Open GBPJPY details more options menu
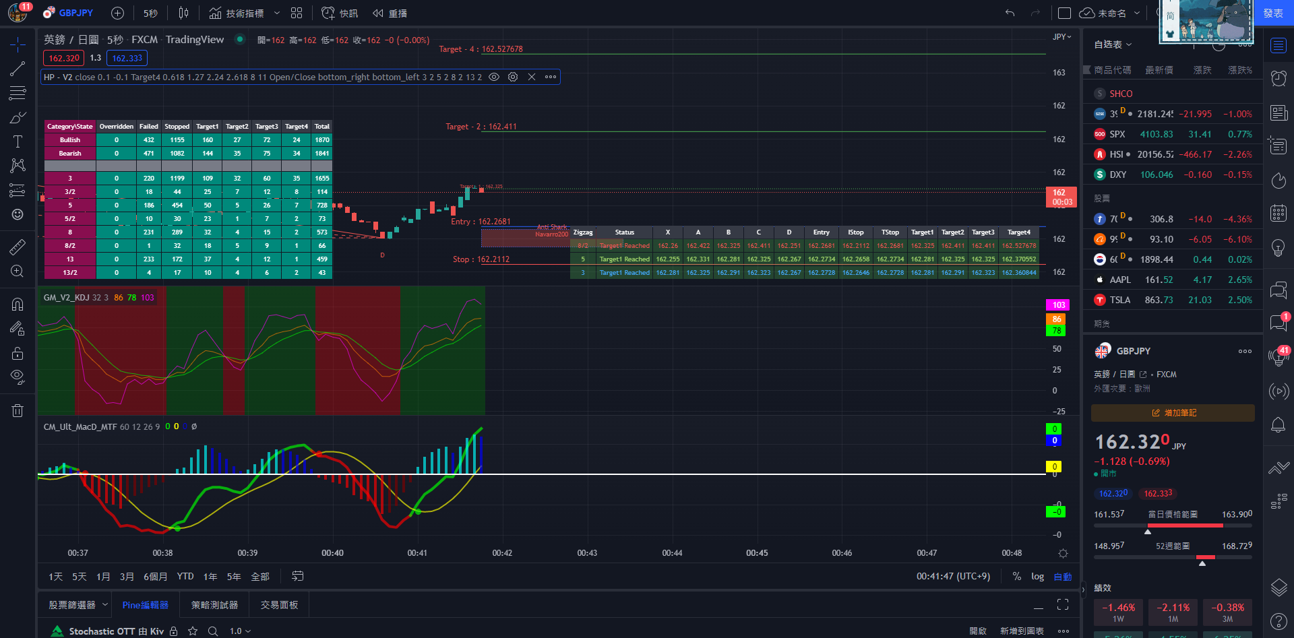 tap(1245, 351)
